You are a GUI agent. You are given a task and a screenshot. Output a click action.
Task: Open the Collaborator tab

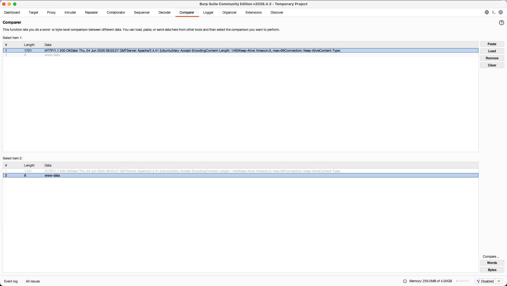pyautogui.click(x=116, y=13)
